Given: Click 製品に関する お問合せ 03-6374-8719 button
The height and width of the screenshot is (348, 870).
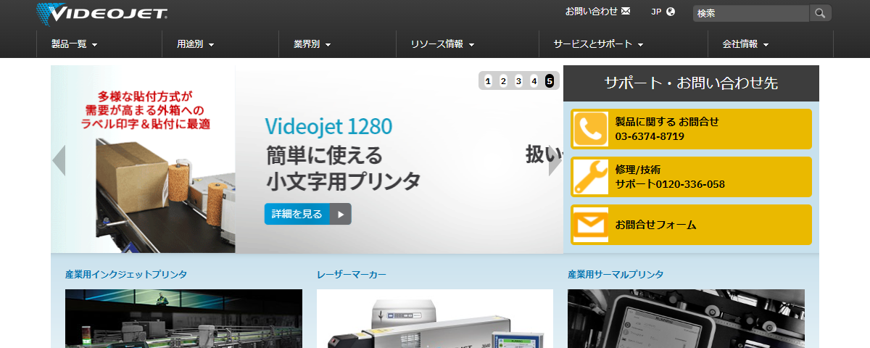Looking at the screenshot, I should click(x=691, y=129).
